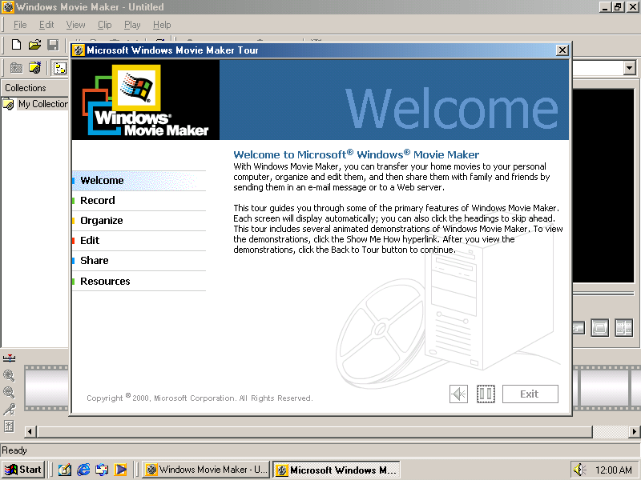Click the Open Project folder icon
The width and height of the screenshot is (641, 480).
point(34,45)
